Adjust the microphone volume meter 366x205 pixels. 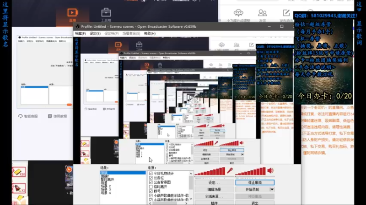(210, 171)
